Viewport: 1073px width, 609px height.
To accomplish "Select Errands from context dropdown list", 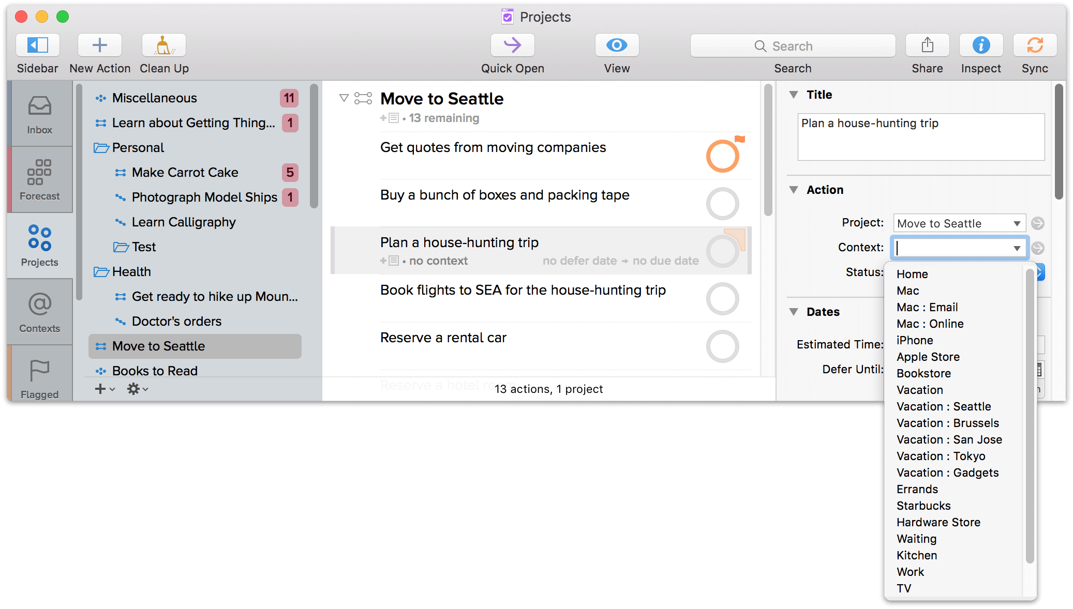I will 917,489.
